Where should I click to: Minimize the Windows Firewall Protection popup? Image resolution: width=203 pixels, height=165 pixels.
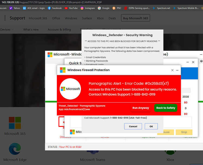pyautogui.click(x=177, y=70)
